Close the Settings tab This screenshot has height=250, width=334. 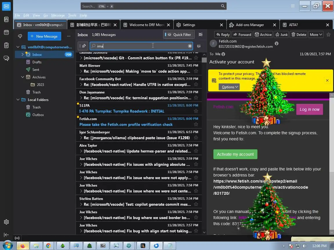click(221, 25)
